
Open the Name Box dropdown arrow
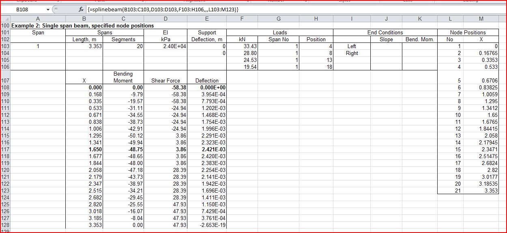click(x=48, y=9)
